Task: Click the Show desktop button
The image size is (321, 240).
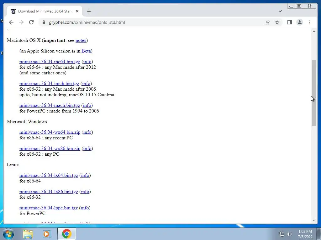Action: 318,234
